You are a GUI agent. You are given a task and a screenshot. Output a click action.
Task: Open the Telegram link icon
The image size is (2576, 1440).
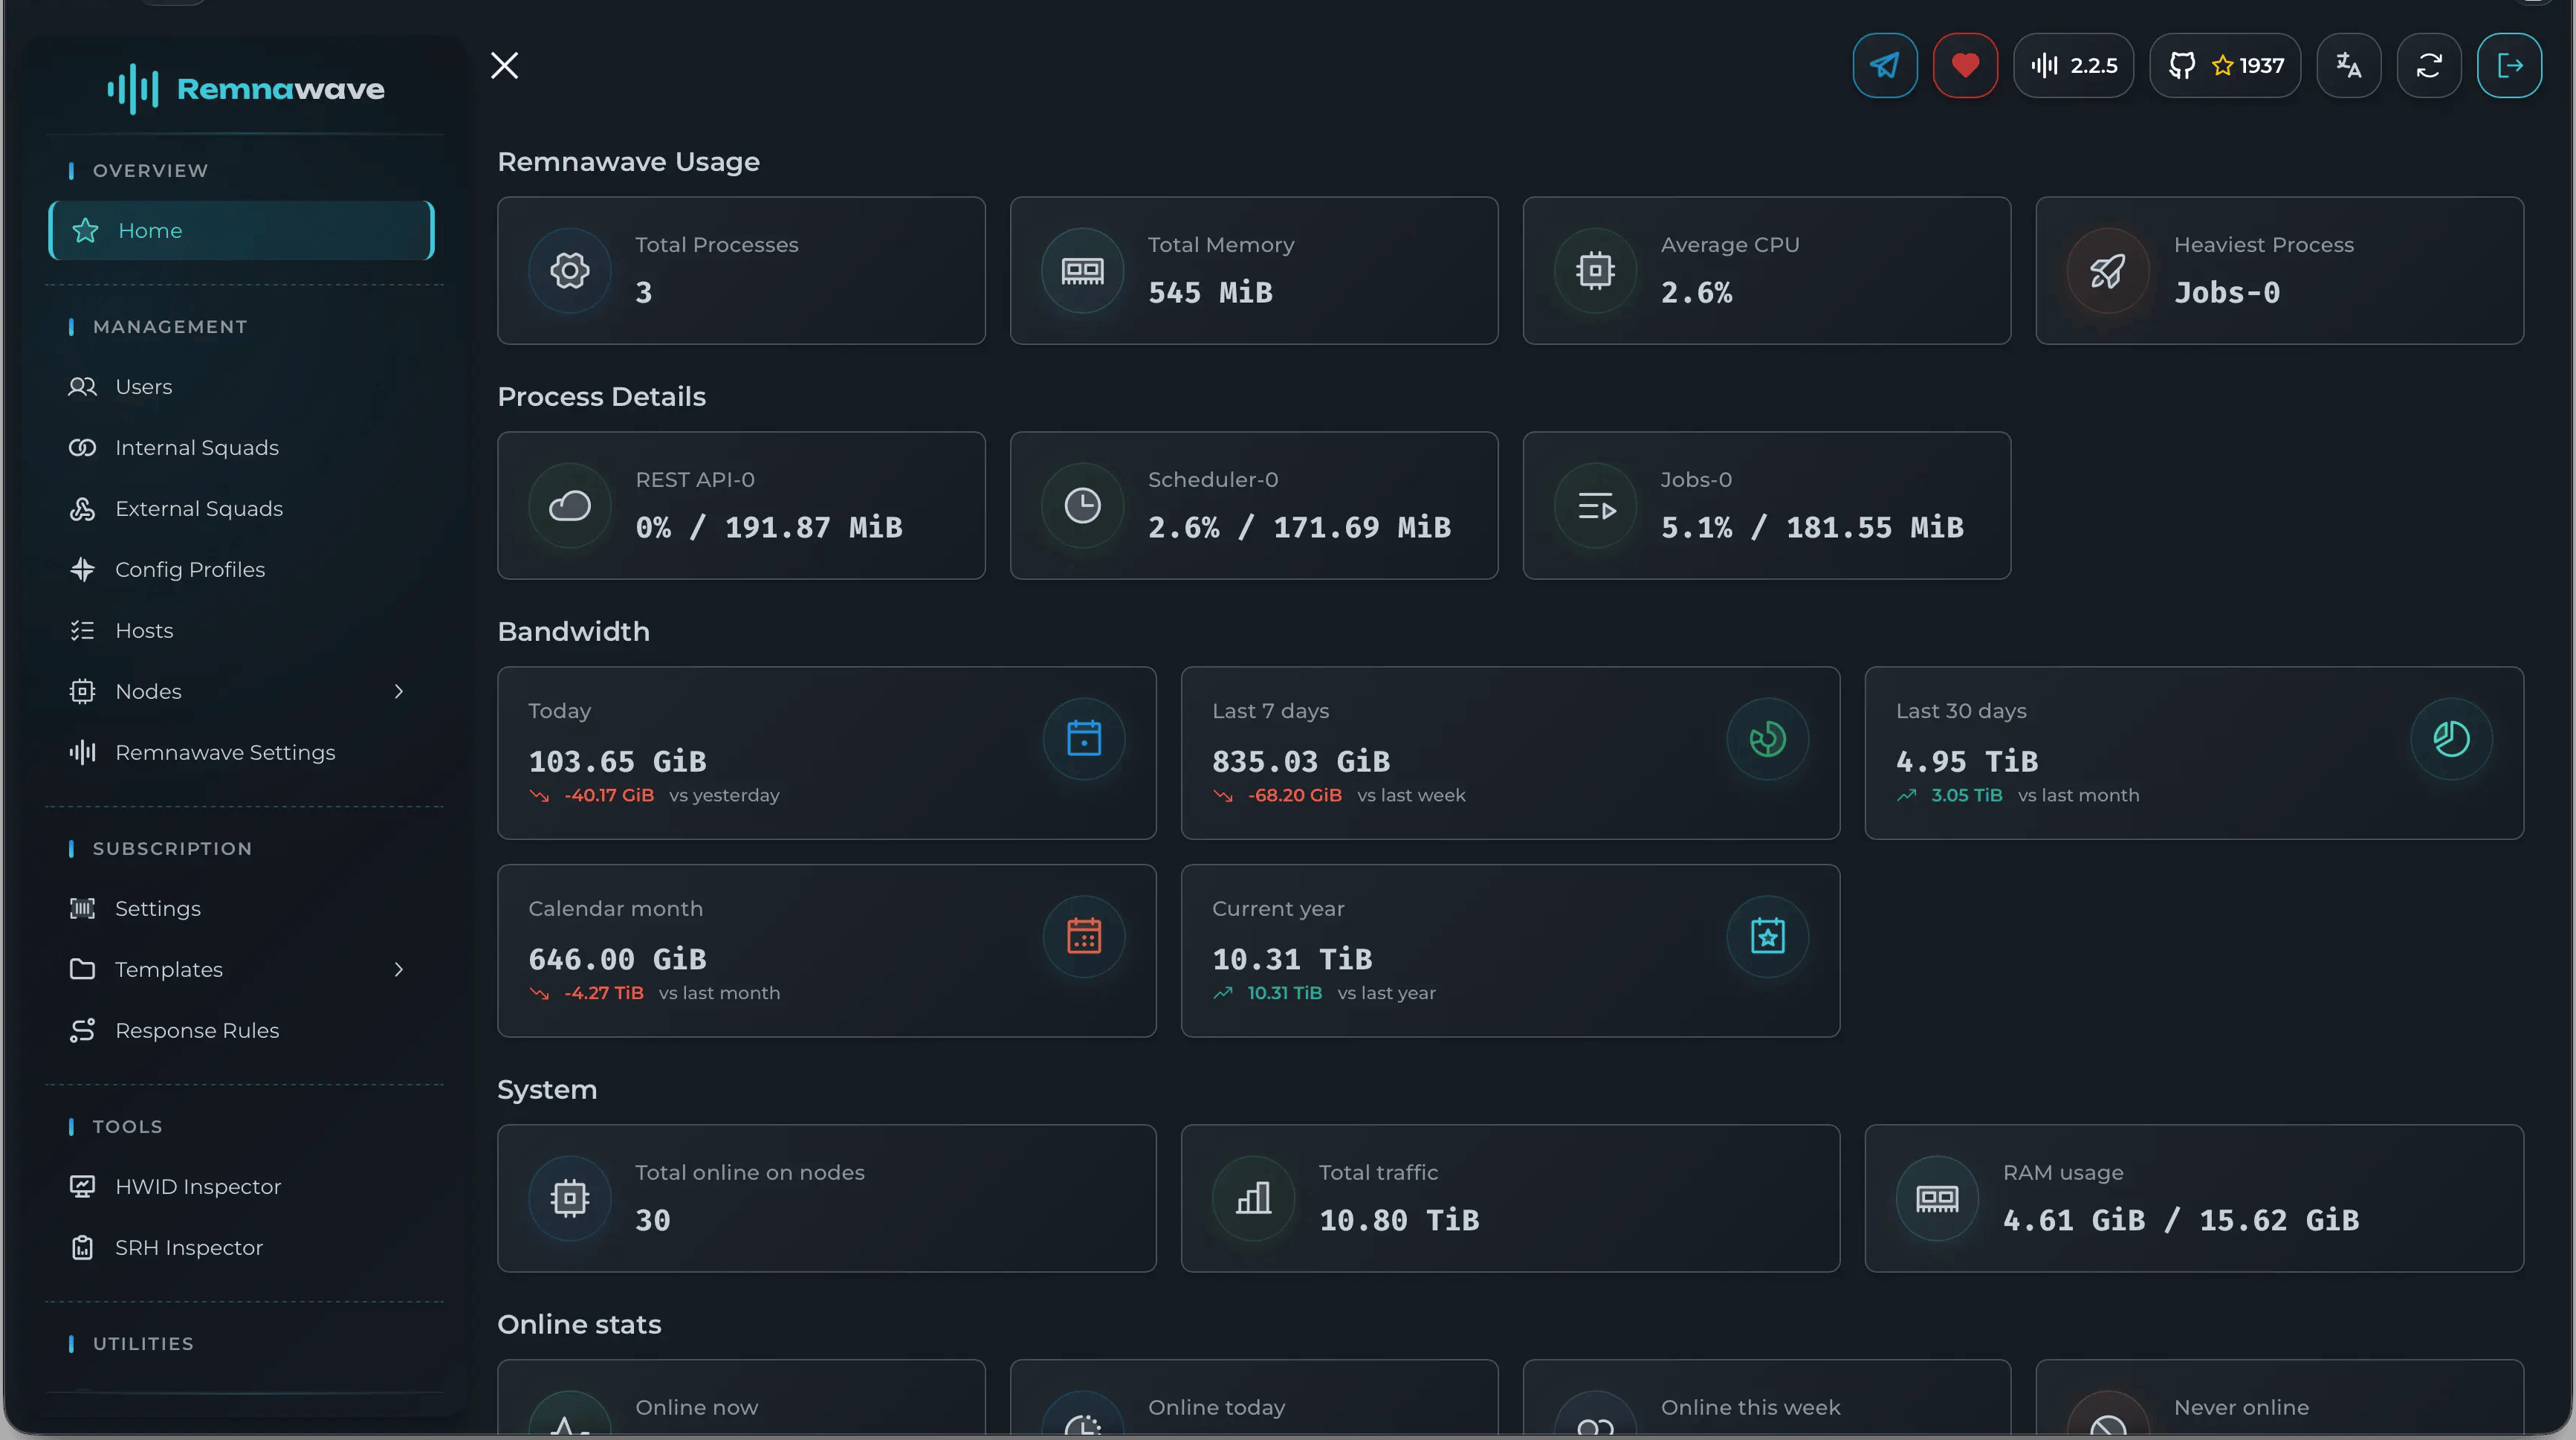tap(1885, 66)
